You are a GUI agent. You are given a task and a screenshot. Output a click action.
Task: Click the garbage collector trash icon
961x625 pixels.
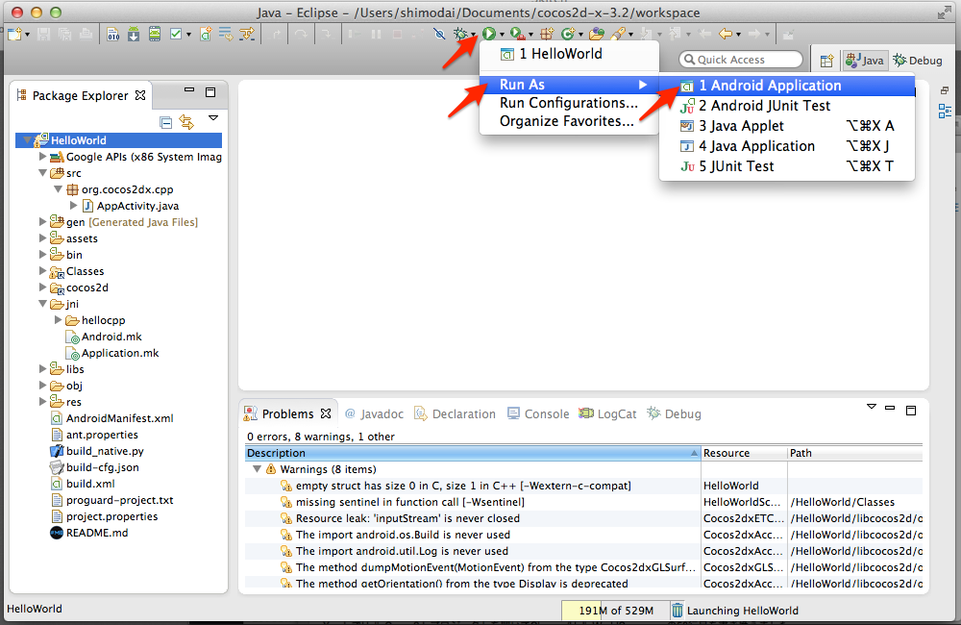(x=678, y=611)
